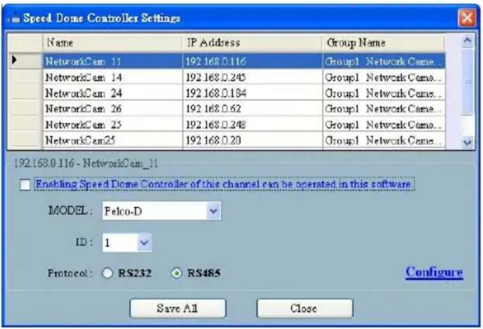Screen dimensions: 483x329
Task: Click the Configure link
Action: [434, 272]
